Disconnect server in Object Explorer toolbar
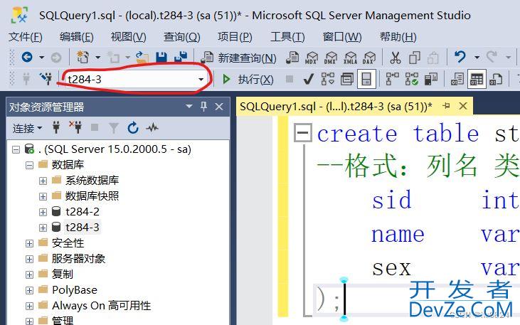This screenshot has width=520, height=325. pos(75,127)
